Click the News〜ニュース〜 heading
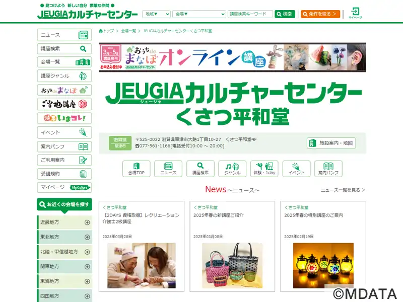The width and height of the screenshot is (403, 302). coord(232,190)
